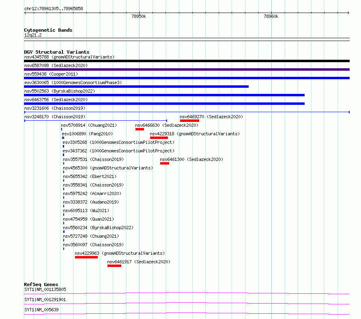Open nsv5655342 (Ebert2021) label
Viewport: 361px width, 319px height.
click(90, 176)
